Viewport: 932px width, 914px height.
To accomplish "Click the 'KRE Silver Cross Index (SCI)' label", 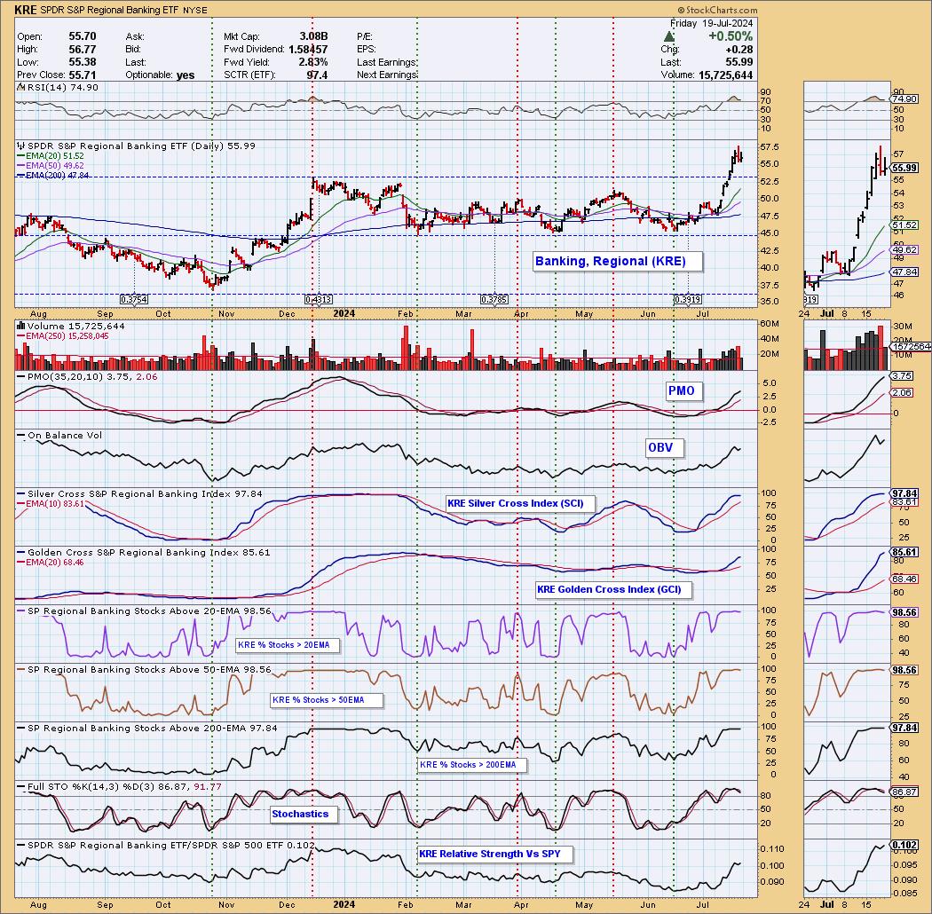I will click(519, 503).
